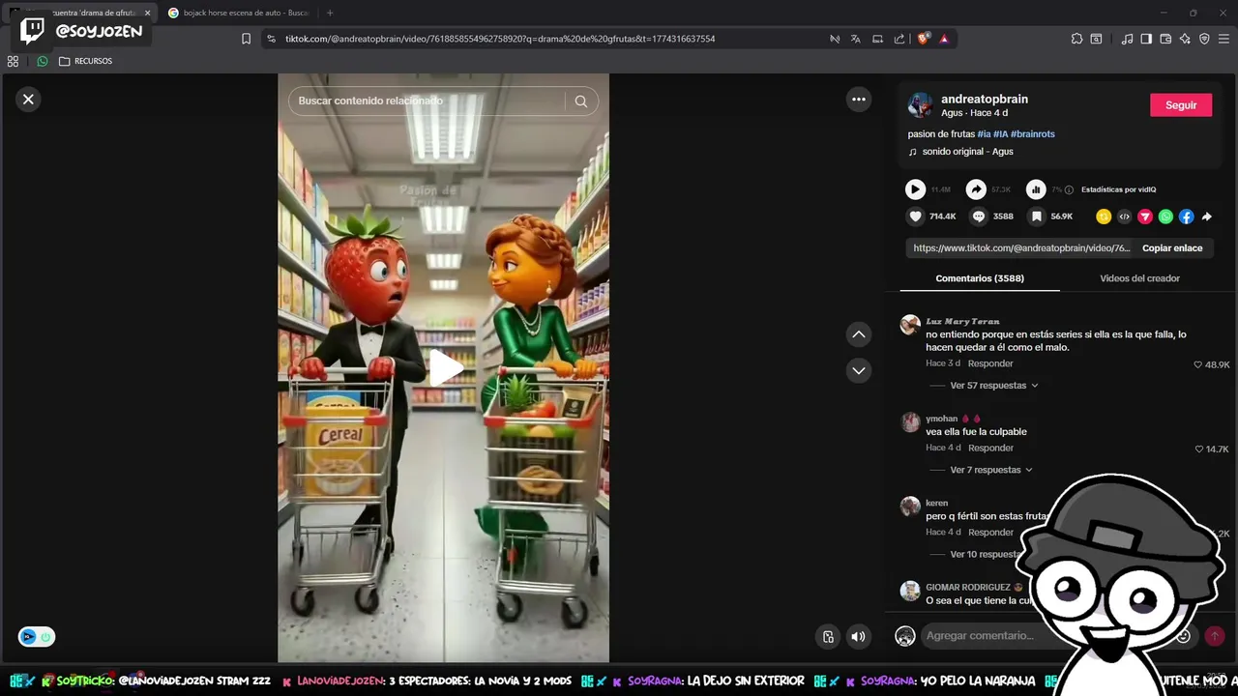Open the browser extensions puzzle icon
The width and height of the screenshot is (1238, 696).
[1076, 39]
